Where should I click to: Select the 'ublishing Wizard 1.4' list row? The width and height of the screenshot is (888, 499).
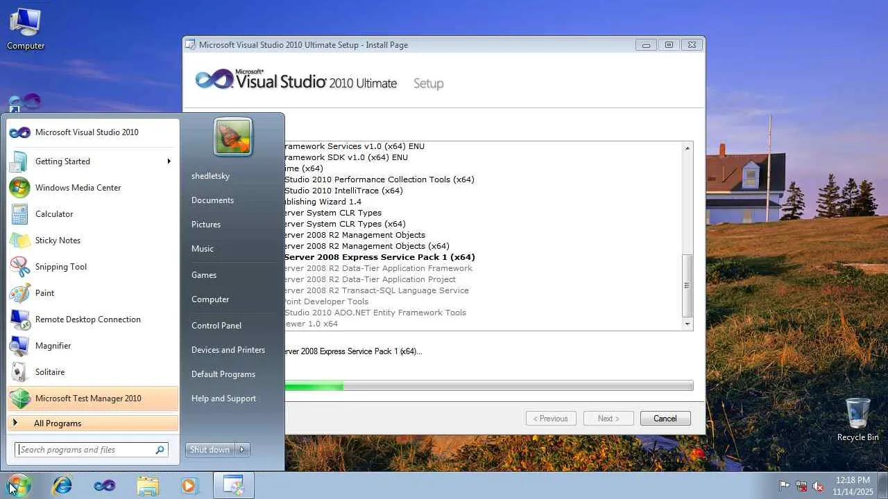click(323, 202)
